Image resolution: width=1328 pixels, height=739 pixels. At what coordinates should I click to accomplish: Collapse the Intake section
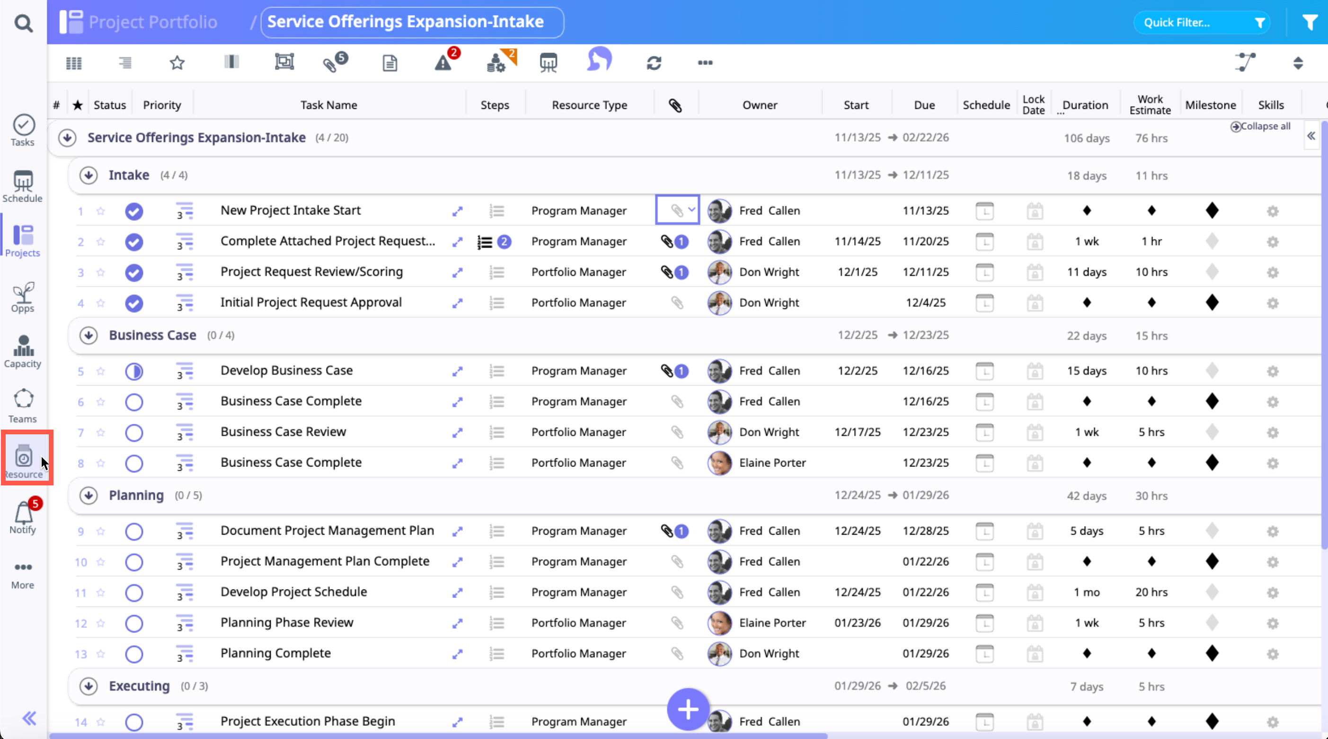point(89,175)
